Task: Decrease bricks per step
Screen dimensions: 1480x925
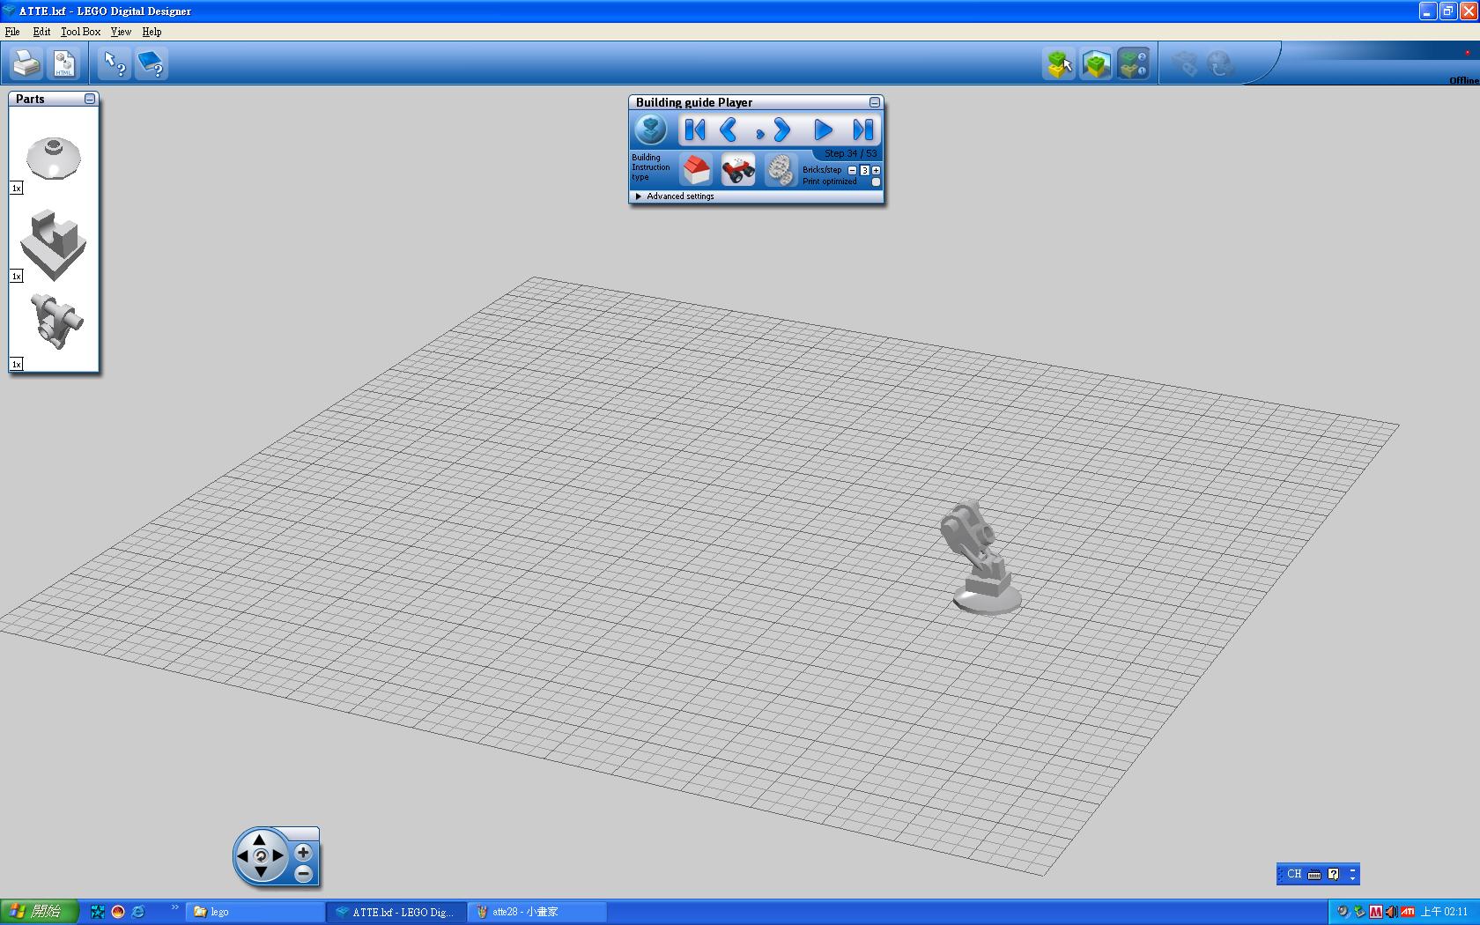Action: pos(852,170)
